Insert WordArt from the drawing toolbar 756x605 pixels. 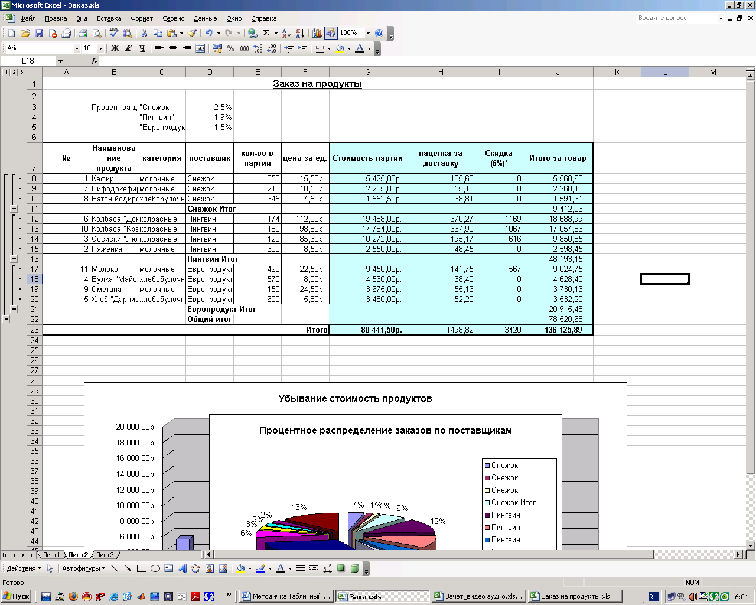[183, 568]
